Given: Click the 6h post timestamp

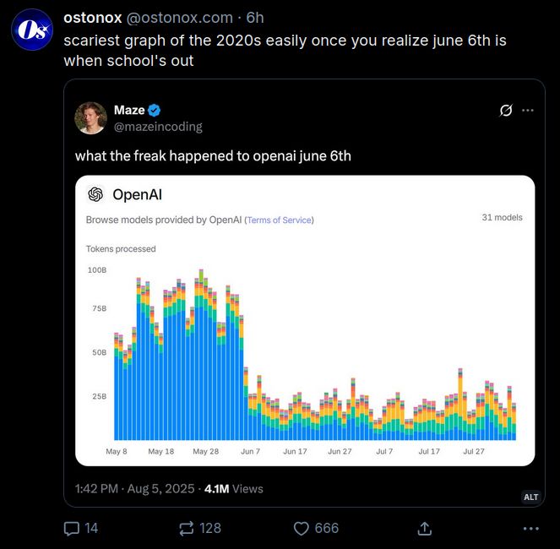Looking at the screenshot, I should tap(255, 18).
